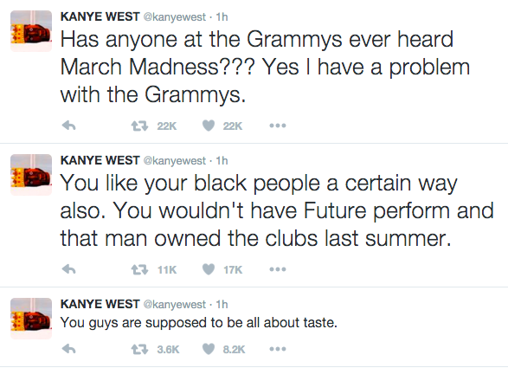The height and width of the screenshot is (368, 508).
Task: Reply to the Grammys March Madness tweet
Action: coord(68,126)
